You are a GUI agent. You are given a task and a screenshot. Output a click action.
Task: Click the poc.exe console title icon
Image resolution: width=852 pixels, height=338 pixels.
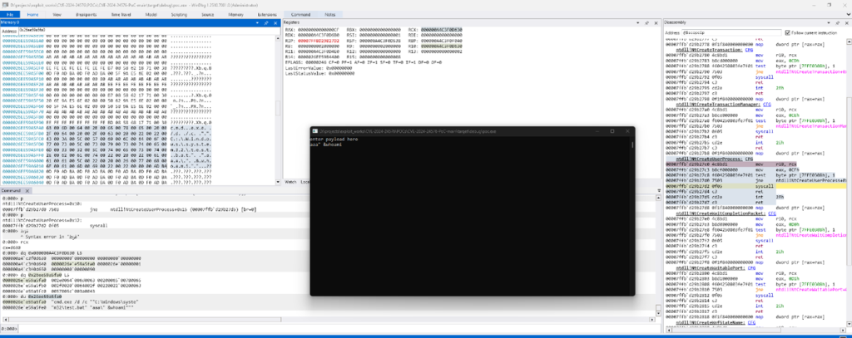pyautogui.click(x=314, y=131)
